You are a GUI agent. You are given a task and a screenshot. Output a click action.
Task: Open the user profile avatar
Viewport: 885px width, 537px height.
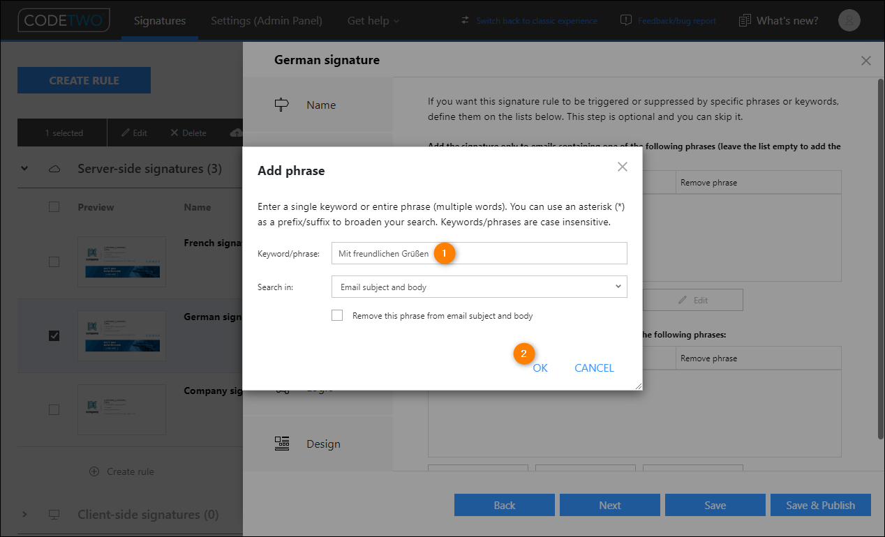click(x=849, y=20)
